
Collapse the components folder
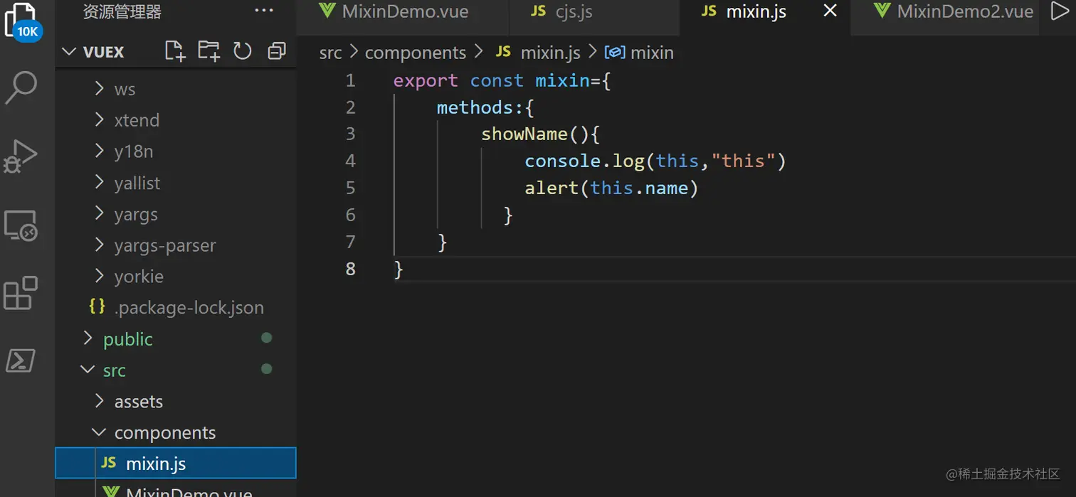[x=176, y=433]
